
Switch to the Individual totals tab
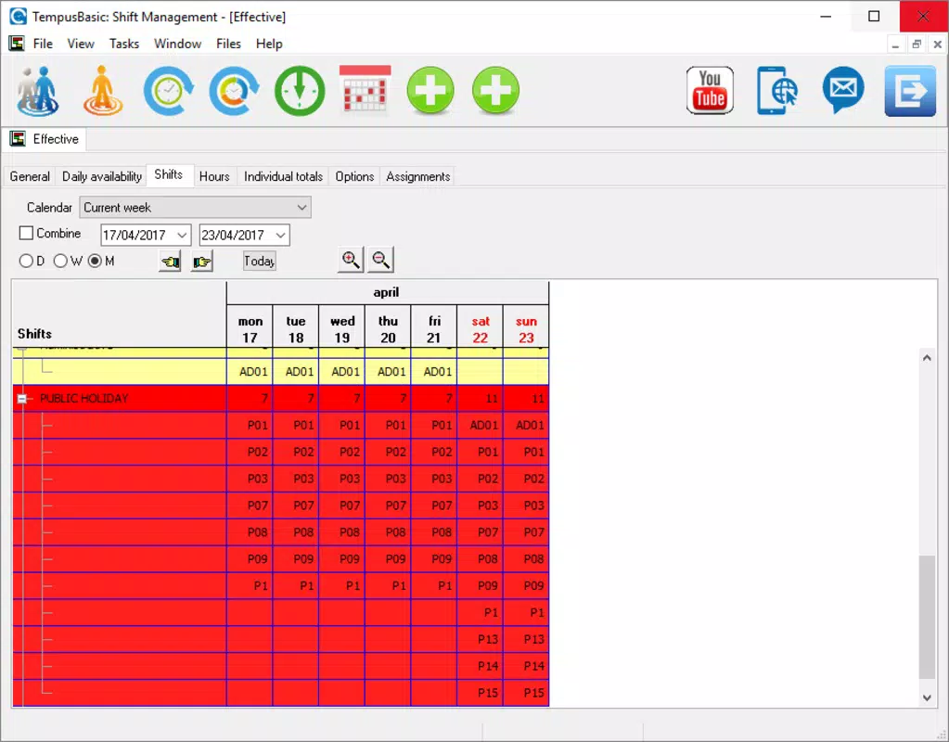pyautogui.click(x=283, y=177)
